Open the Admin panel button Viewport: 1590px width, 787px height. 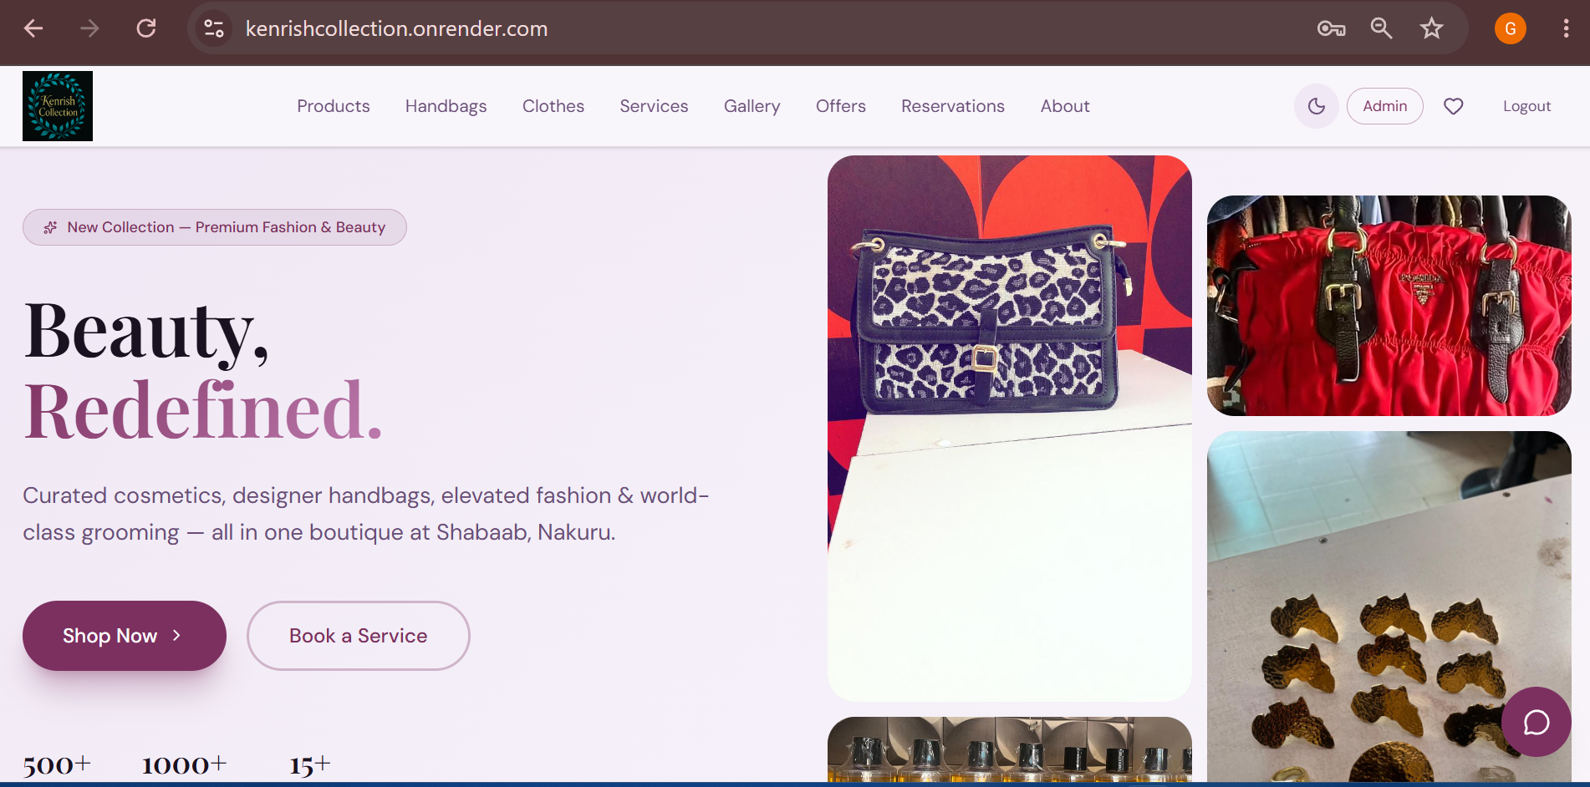[1384, 106]
